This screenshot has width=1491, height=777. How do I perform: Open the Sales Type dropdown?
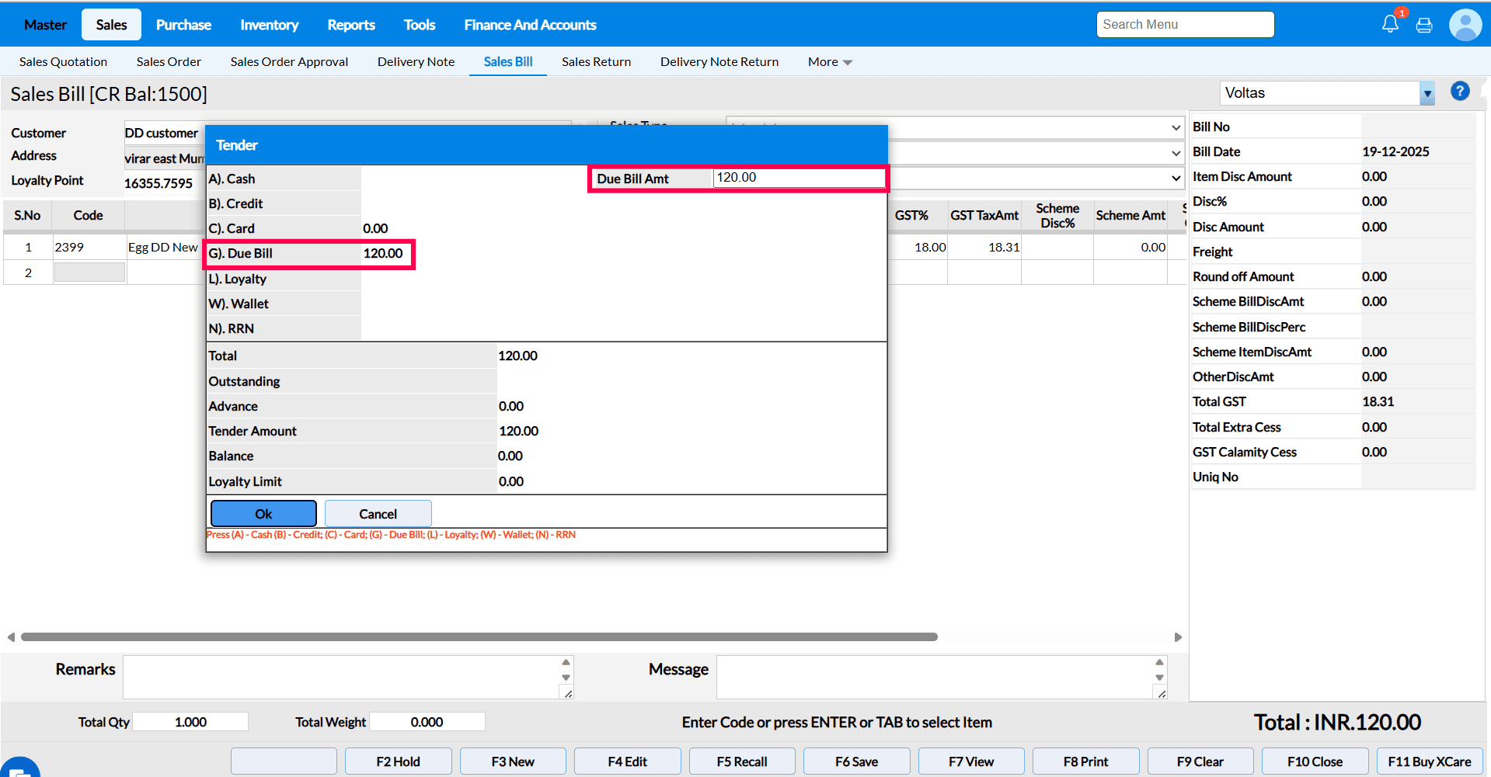pyautogui.click(x=1176, y=127)
